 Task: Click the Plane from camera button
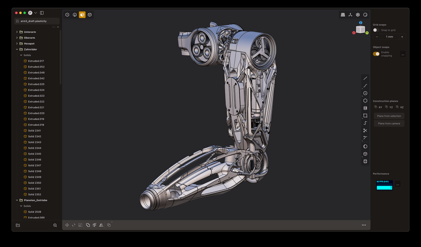tap(389, 123)
